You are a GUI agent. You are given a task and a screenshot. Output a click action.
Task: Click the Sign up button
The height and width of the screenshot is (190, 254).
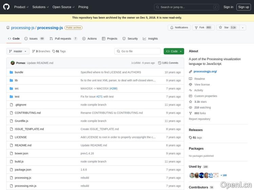(x=244, y=7)
